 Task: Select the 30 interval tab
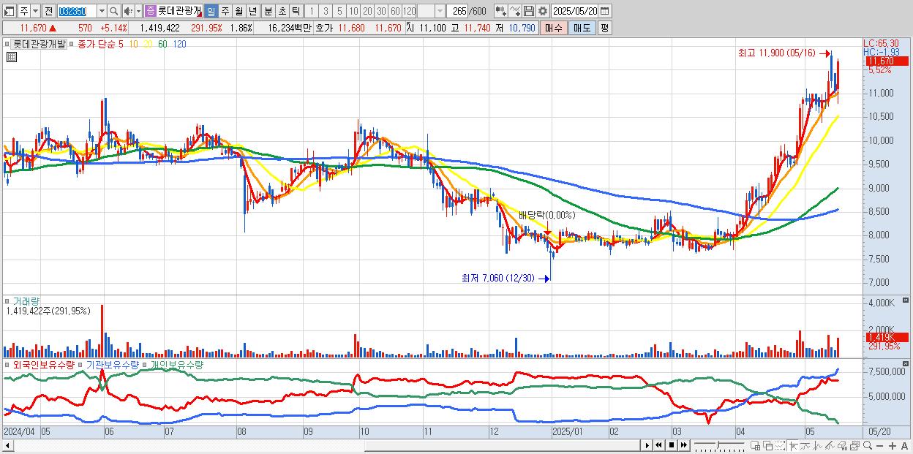click(381, 11)
